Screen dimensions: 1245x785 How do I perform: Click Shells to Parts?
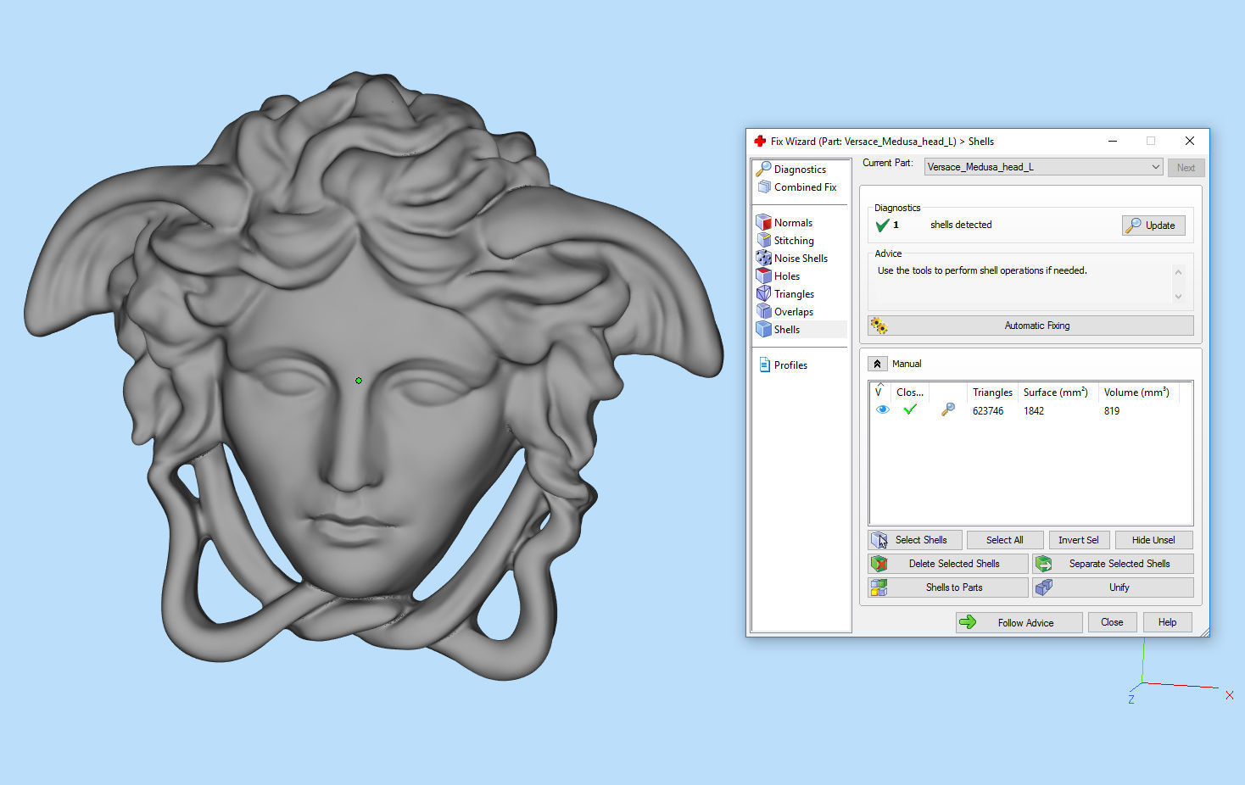click(x=947, y=587)
